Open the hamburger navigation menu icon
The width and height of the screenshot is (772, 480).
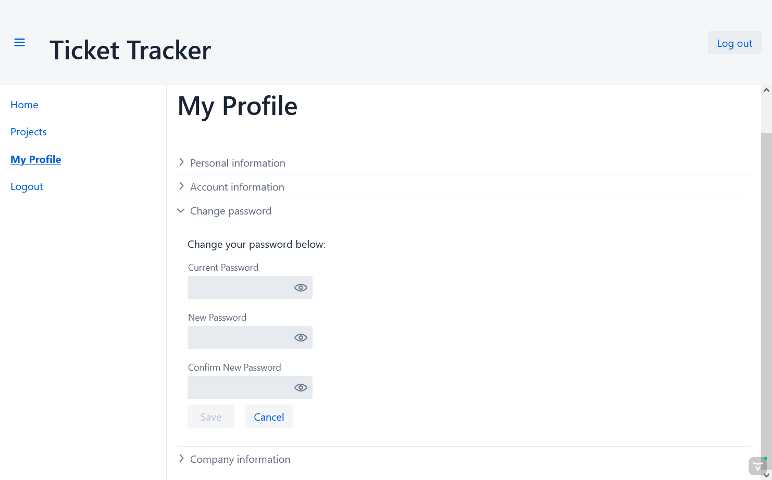pyautogui.click(x=20, y=43)
